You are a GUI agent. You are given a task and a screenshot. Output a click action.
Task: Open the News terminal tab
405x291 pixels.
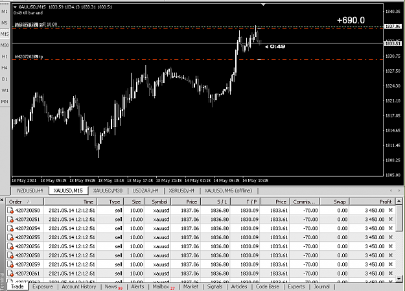tap(113, 286)
